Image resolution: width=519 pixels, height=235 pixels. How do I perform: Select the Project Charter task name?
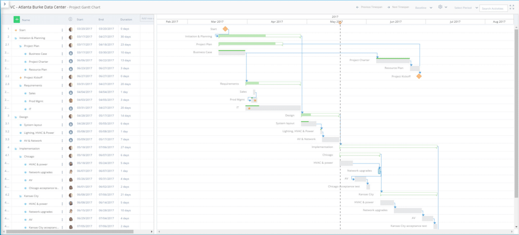39,62
